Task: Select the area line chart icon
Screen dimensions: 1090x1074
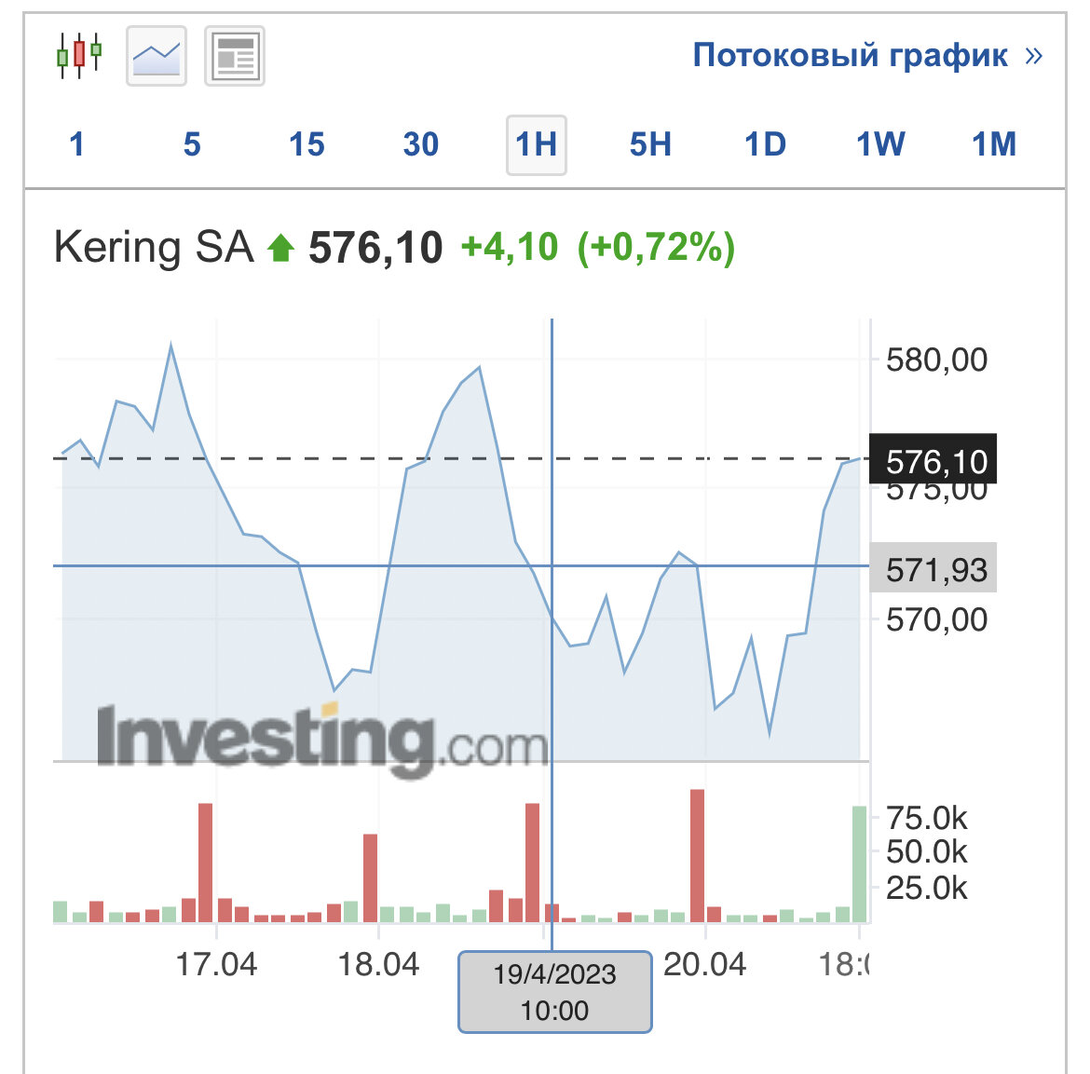Action: click(x=157, y=56)
